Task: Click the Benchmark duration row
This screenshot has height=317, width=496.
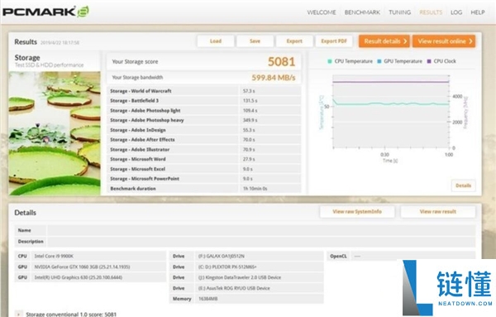Action: [204, 189]
